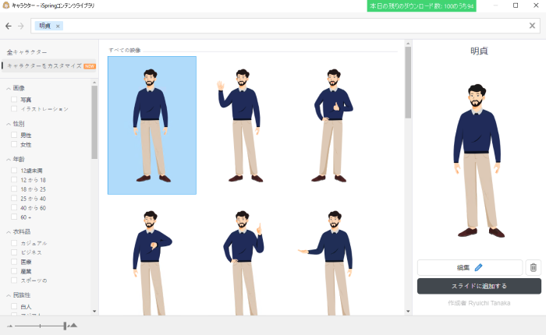
Task: Select the thumbs up pose thumbnail
Action: (332, 125)
